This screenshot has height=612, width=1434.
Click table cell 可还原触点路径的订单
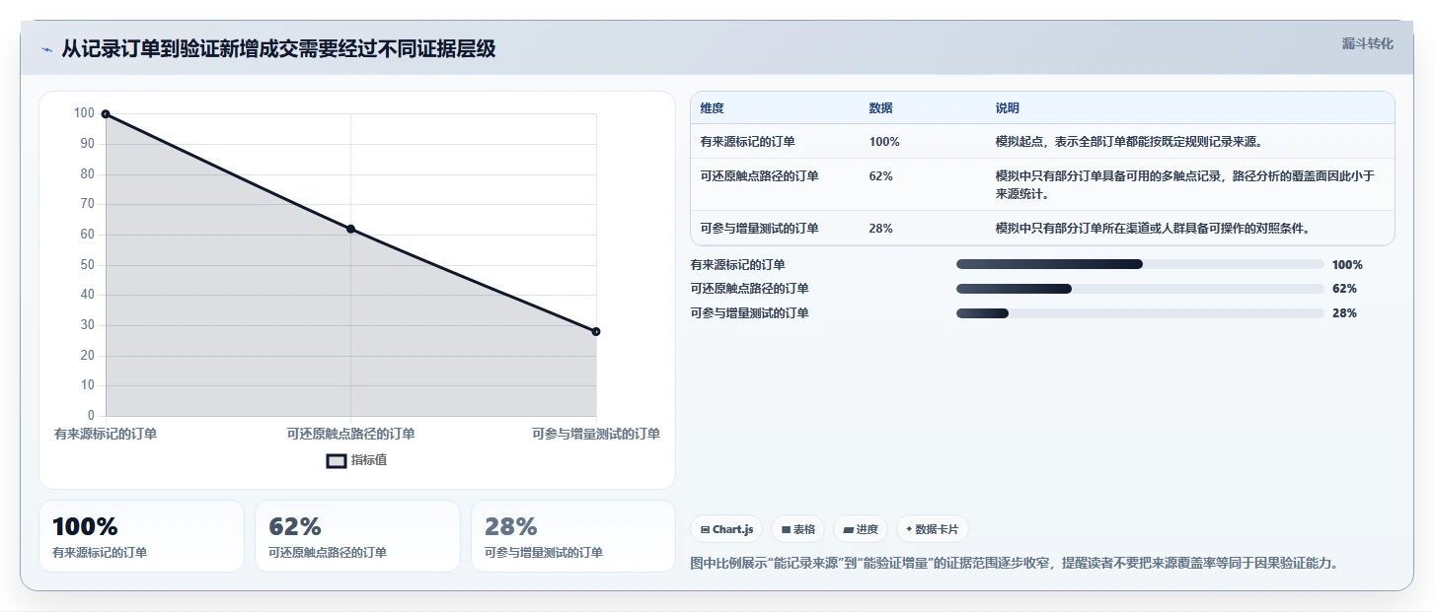759,176
